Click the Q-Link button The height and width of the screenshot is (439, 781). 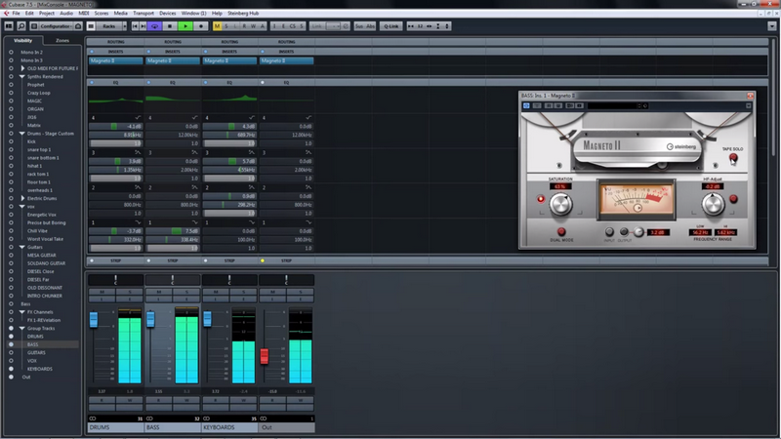391,26
